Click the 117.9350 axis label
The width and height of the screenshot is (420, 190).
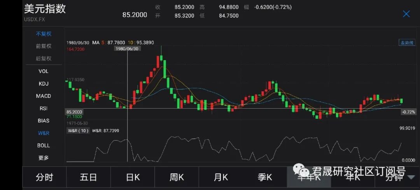tap(75, 79)
